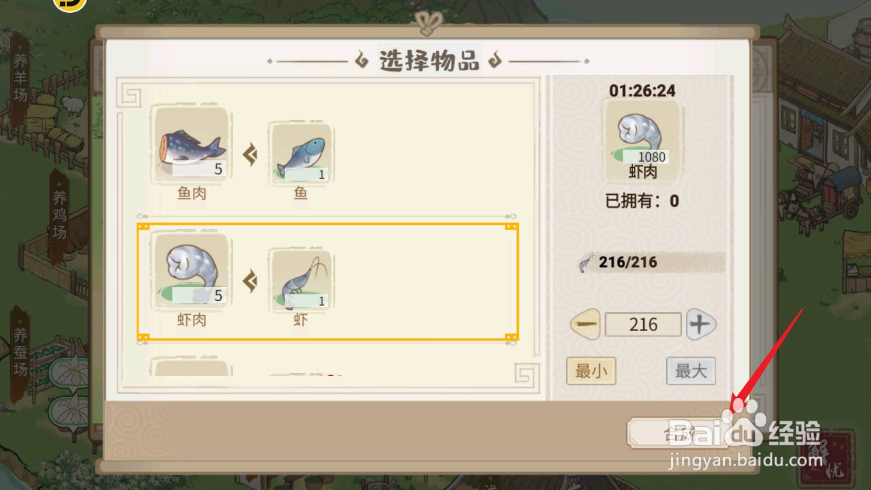Image resolution: width=871 pixels, height=490 pixels.
Task: Select the shrimp meat (虾肉) item icon
Action: (191, 270)
